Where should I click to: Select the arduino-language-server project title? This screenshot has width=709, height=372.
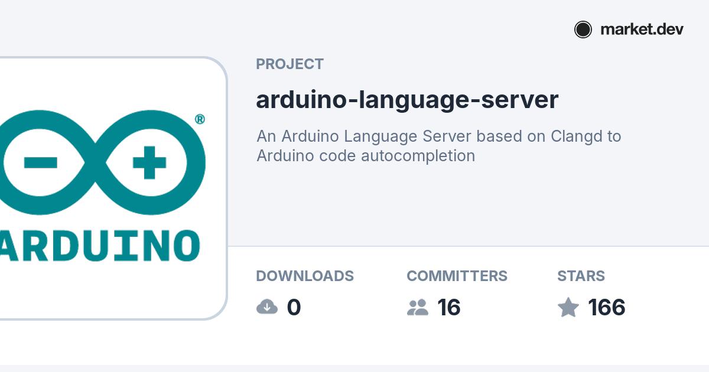[407, 100]
